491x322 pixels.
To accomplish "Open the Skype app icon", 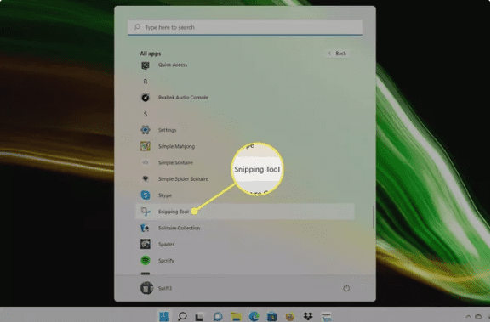I will click(146, 195).
